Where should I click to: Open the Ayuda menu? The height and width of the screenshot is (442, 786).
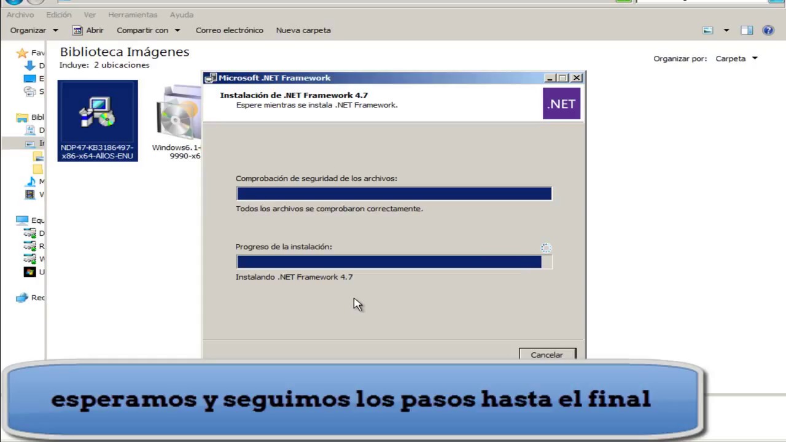[x=182, y=15]
